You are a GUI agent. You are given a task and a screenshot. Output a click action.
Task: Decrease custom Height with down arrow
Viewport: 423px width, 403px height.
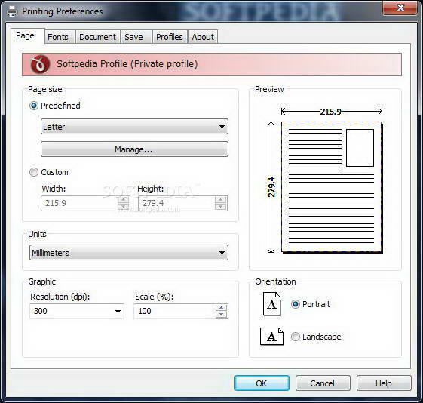(x=221, y=207)
